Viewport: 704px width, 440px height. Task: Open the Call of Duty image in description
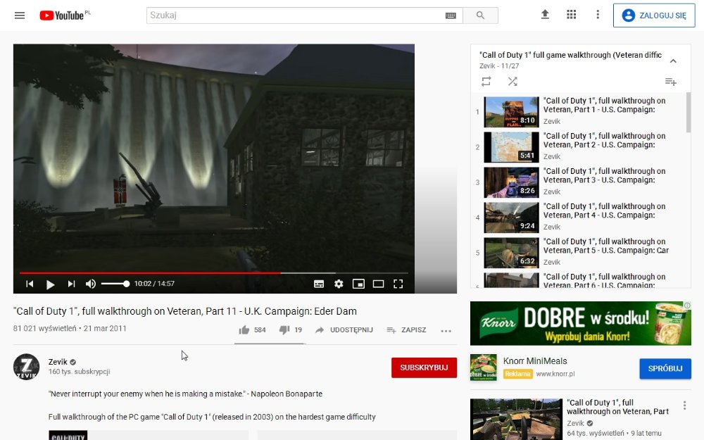68,435
